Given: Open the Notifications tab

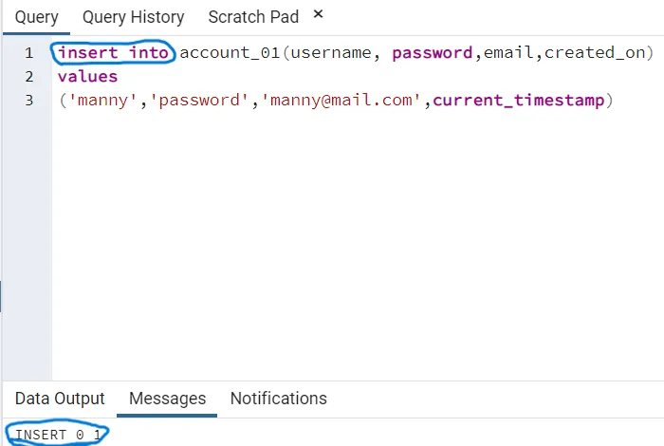Looking at the screenshot, I should (x=278, y=399).
